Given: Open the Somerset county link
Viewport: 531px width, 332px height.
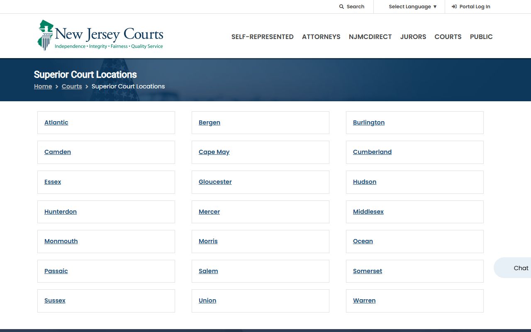Looking at the screenshot, I should click(368, 271).
